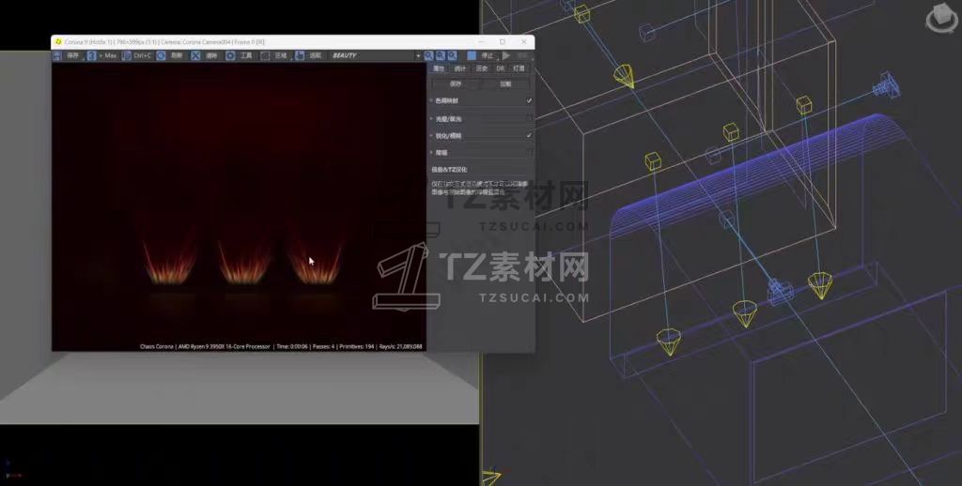Switch to the first post-processing tab
Viewport: 962px width, 486px height.
click(439, 68)
